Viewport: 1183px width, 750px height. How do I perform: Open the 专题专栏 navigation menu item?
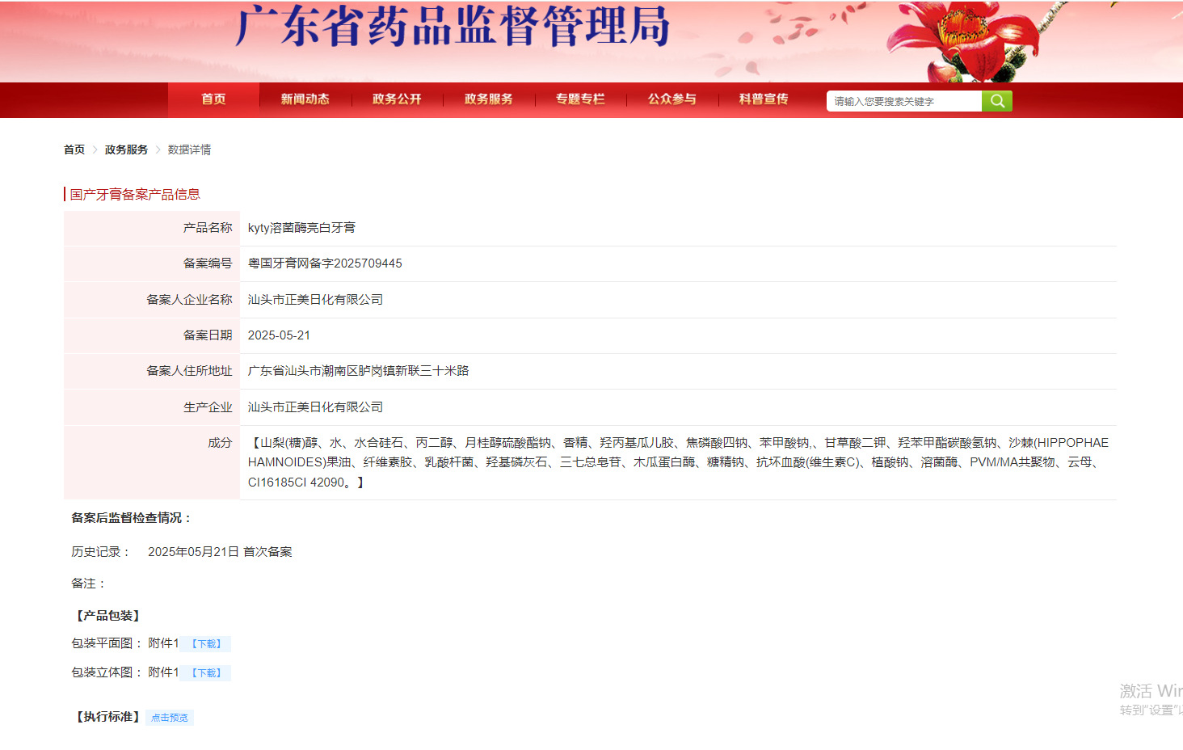coord(581,99)
